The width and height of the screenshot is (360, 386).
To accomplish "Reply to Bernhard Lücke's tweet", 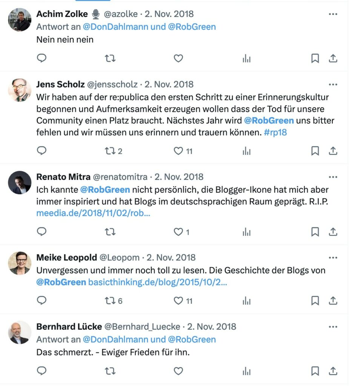I will [x=42, y=371].
